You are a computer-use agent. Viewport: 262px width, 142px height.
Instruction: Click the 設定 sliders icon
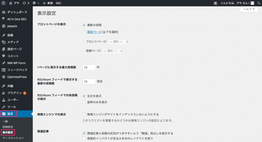point(4,114)
